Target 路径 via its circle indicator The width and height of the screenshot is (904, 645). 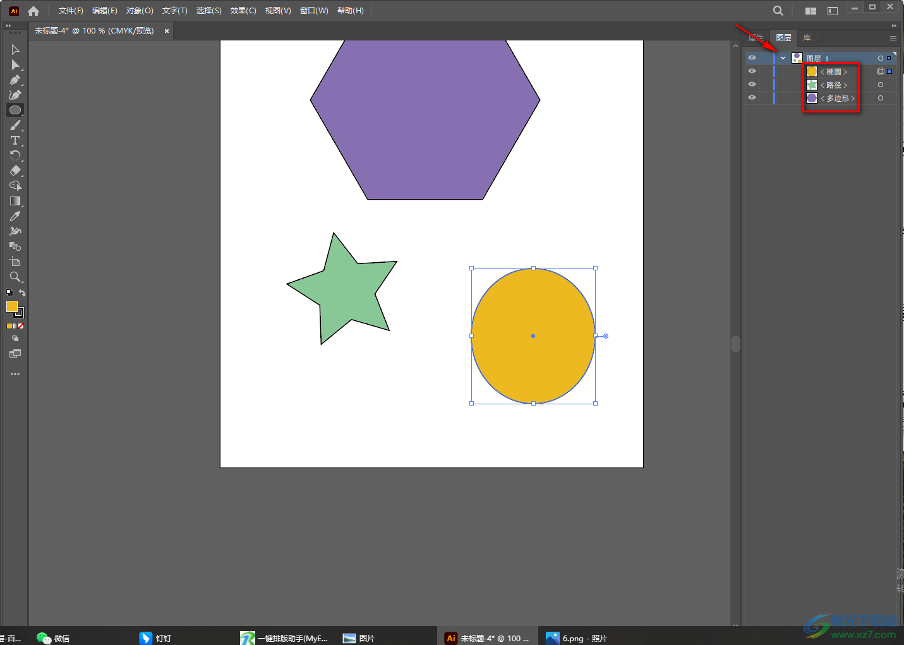[881, 85]
